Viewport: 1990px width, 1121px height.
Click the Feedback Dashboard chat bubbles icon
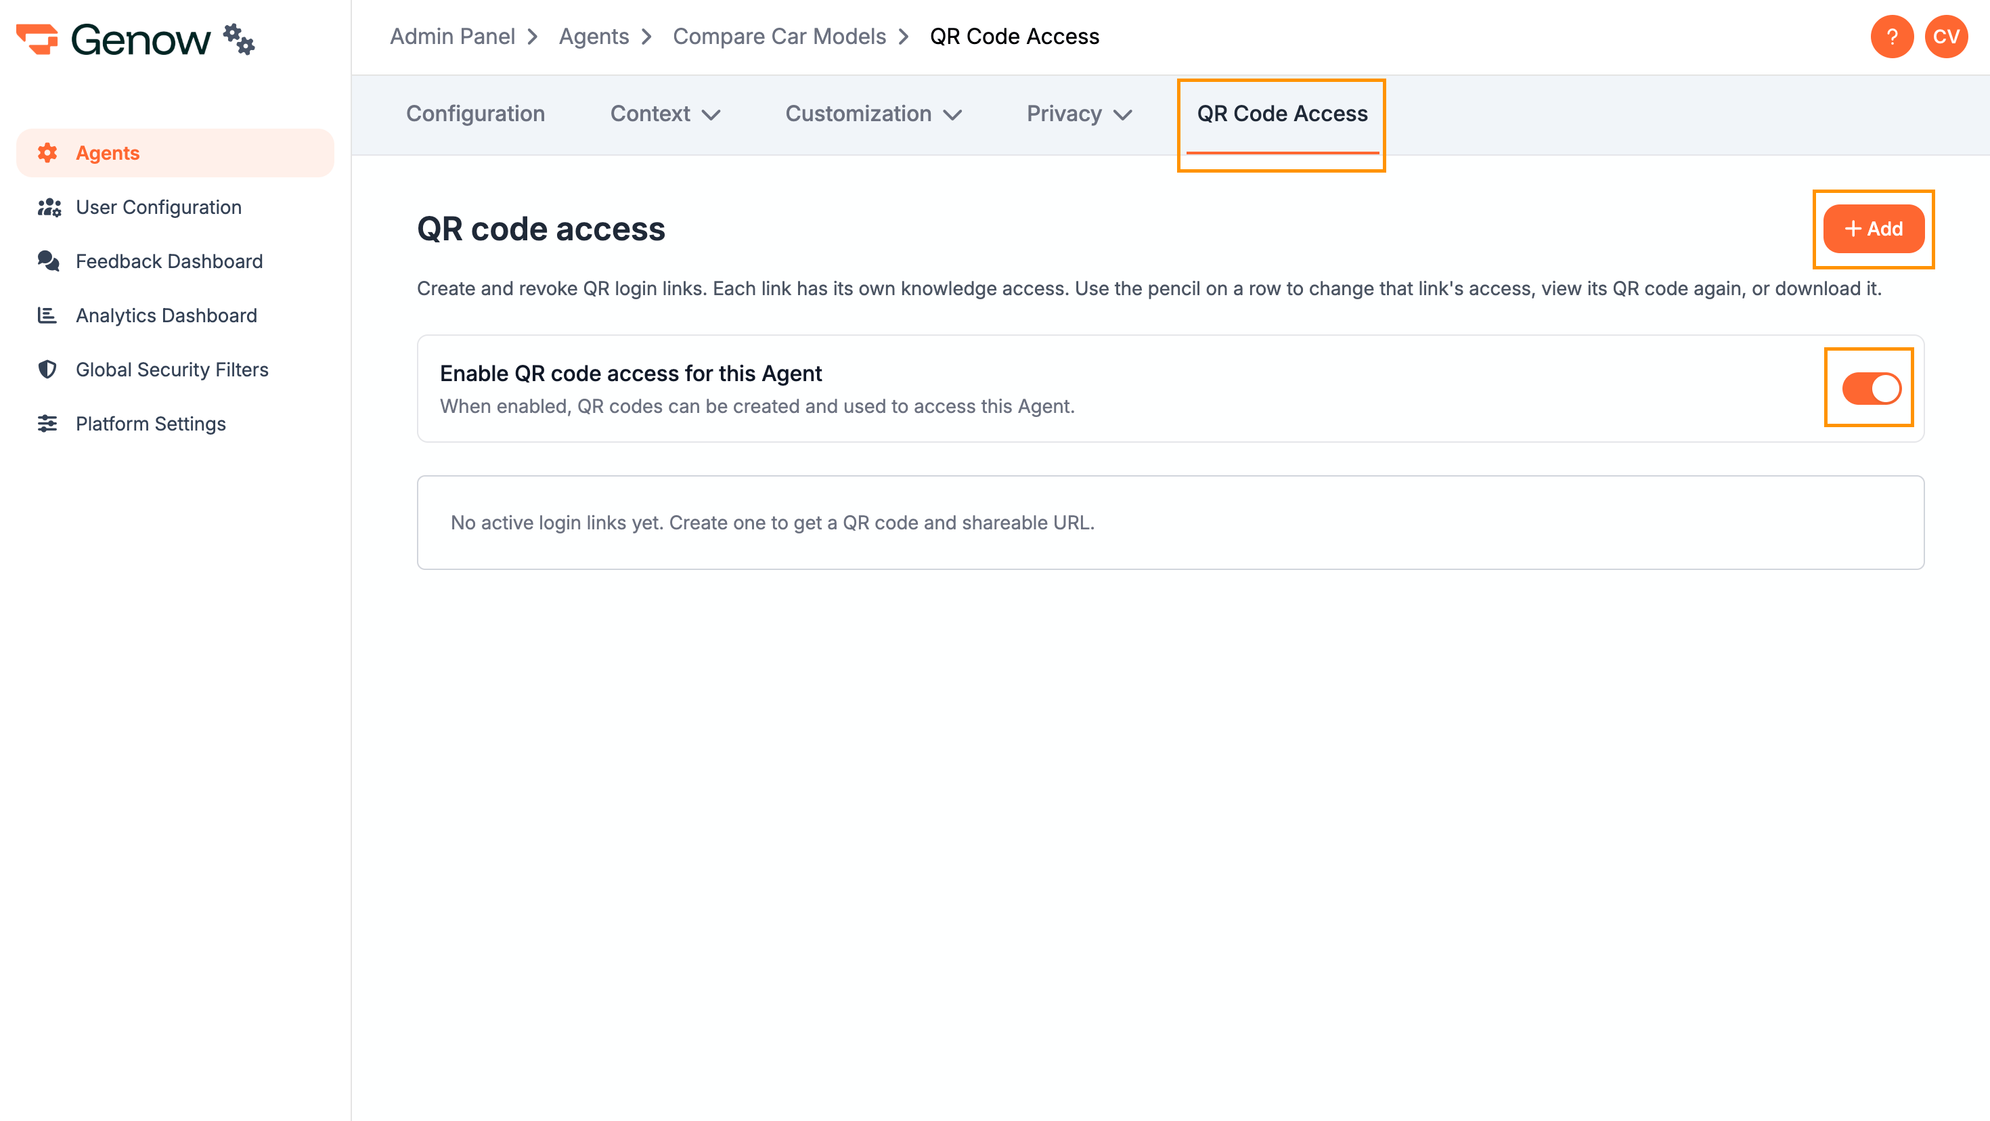click(x=48, y=261)
